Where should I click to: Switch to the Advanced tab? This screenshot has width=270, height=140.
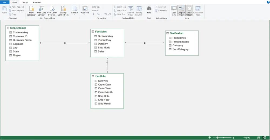tap(37, 2)
